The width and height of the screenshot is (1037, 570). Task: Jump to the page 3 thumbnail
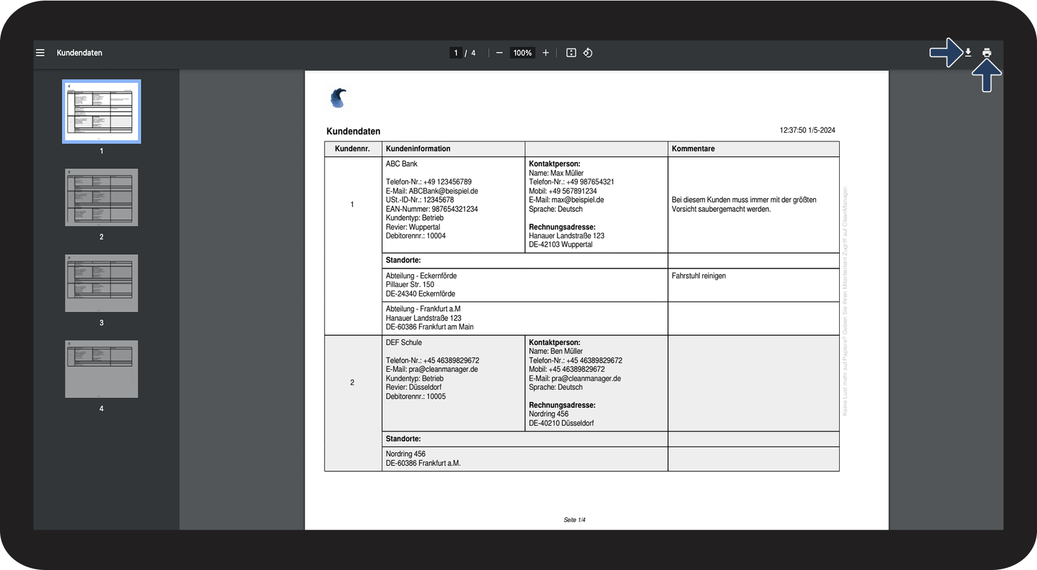coord(102,283)
